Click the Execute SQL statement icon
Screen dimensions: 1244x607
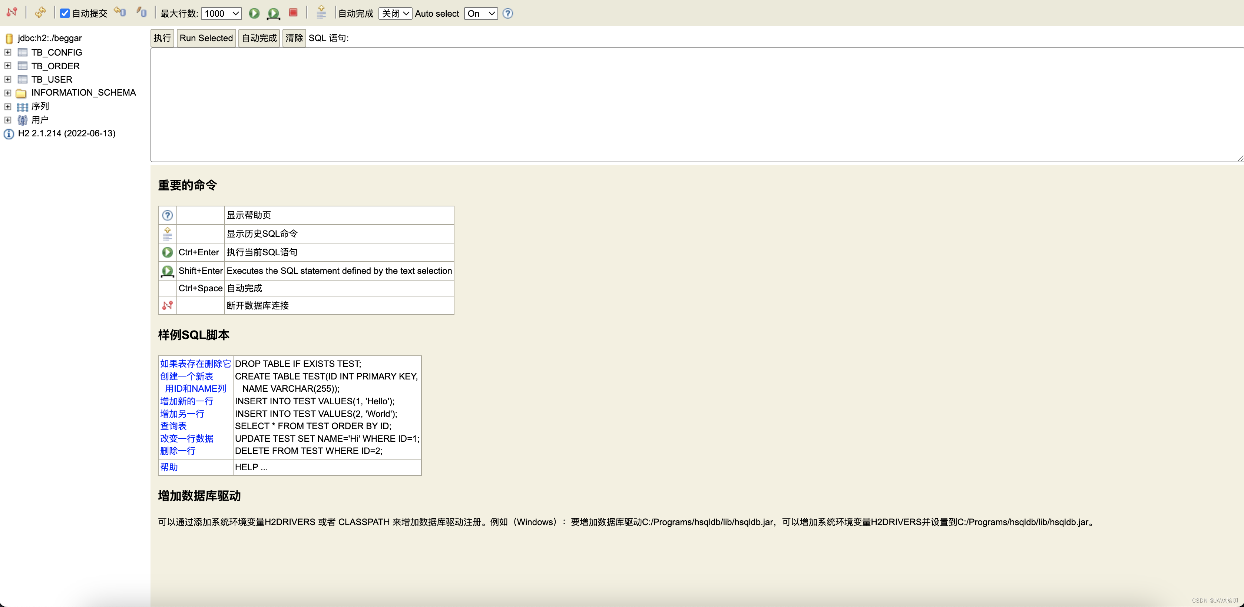point(254,13)
